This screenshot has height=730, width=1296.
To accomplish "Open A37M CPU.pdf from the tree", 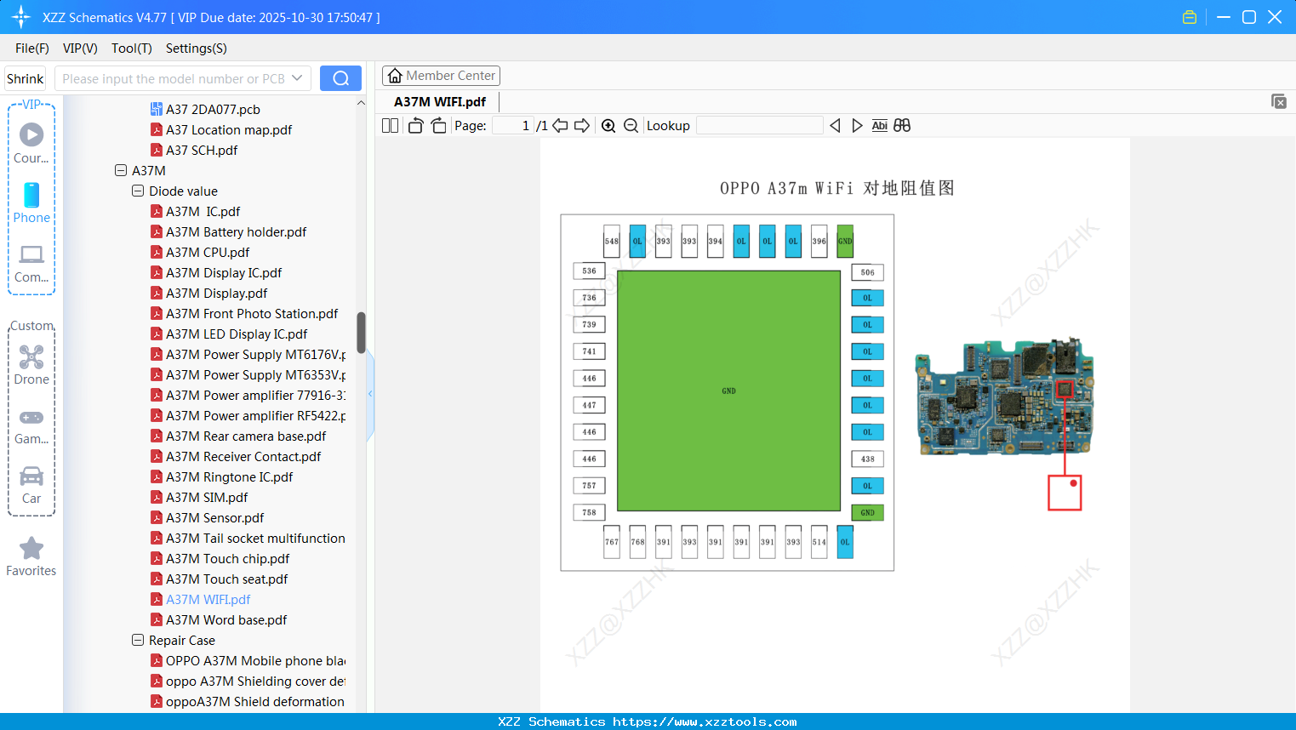I will (208, 252).
